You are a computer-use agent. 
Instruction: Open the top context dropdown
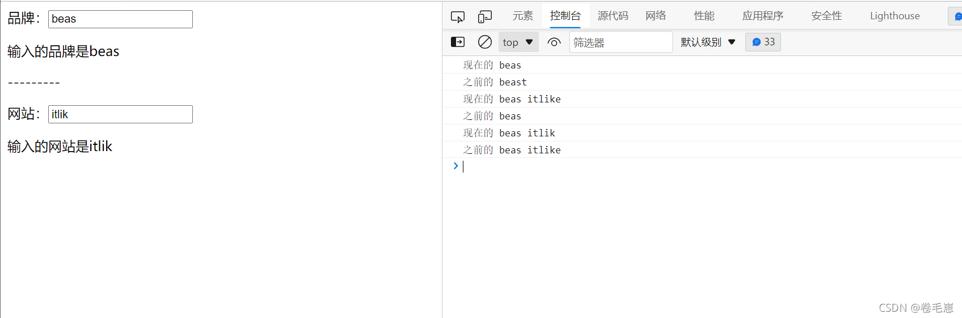coord(518,42)
